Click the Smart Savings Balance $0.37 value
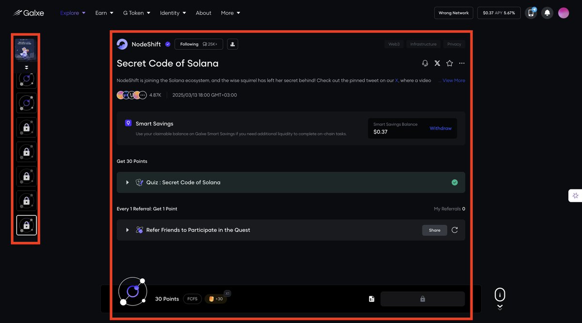Image resolution: width=582 pixels, height=323 pixels. [381, 132]
